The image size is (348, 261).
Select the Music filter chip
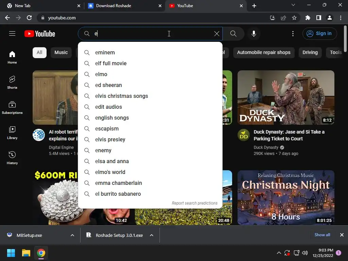[x=61, y=53]
